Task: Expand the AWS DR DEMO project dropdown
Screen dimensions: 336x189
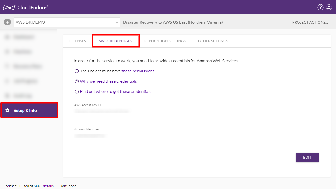Action: click(x=67, y=22)
